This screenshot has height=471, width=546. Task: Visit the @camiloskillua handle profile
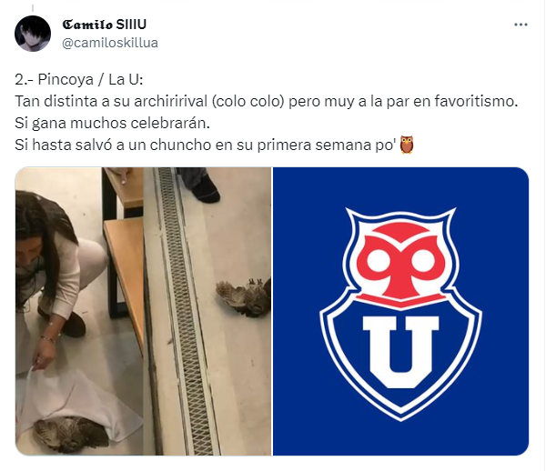110,43
